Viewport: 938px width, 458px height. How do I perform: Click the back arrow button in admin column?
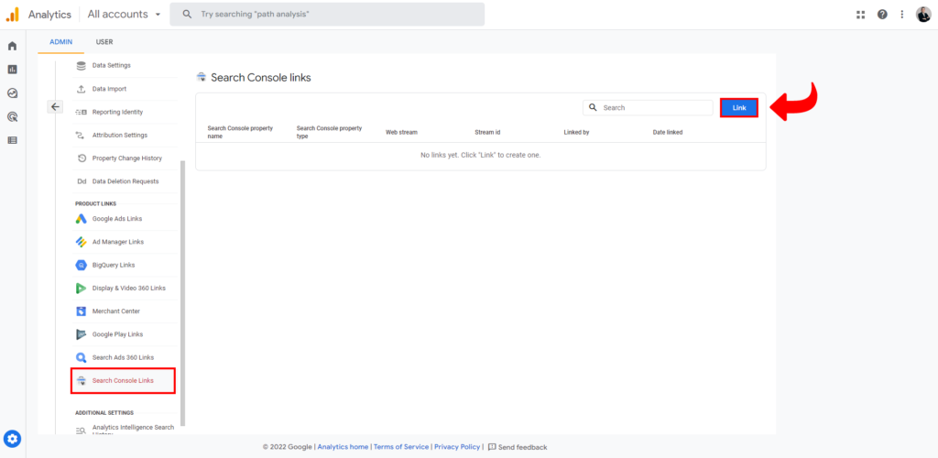(55, 107)
